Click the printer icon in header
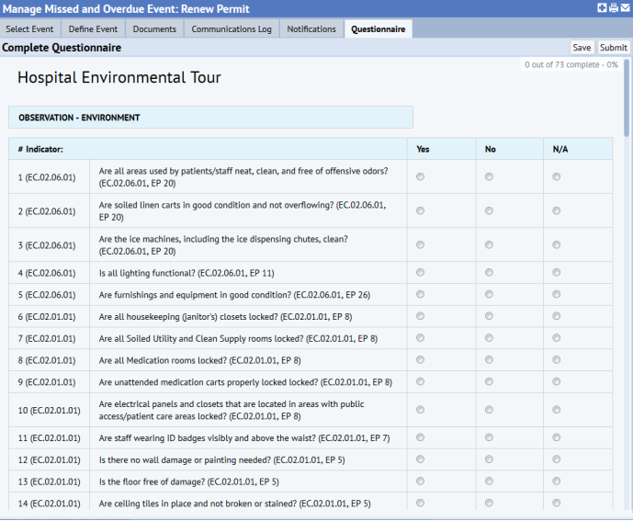 point(613,8)
